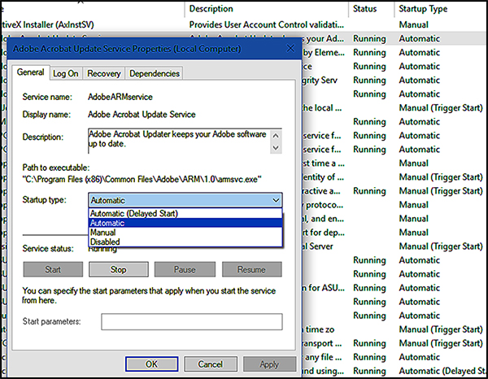Cancel the properties dialog
Viewport: 488px width, 379px height.
click(x=210, y=363)
